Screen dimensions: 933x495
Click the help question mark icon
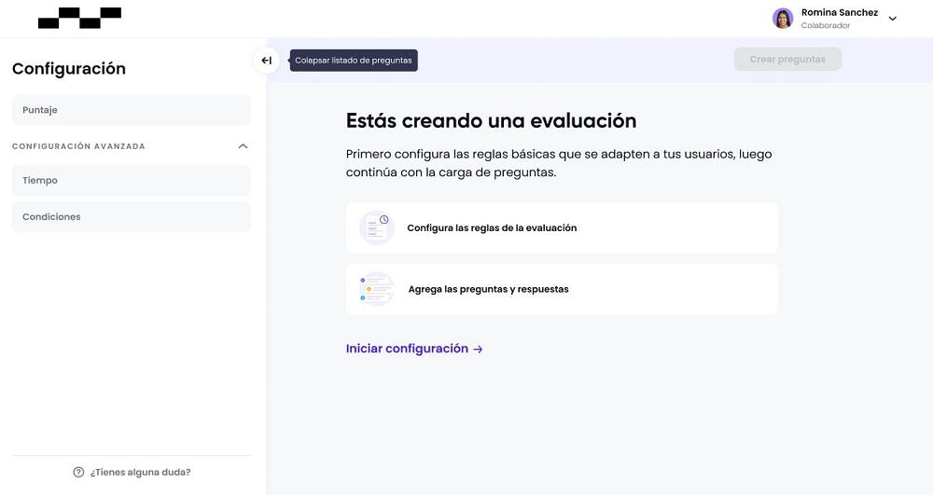click(x=78, y=473)
